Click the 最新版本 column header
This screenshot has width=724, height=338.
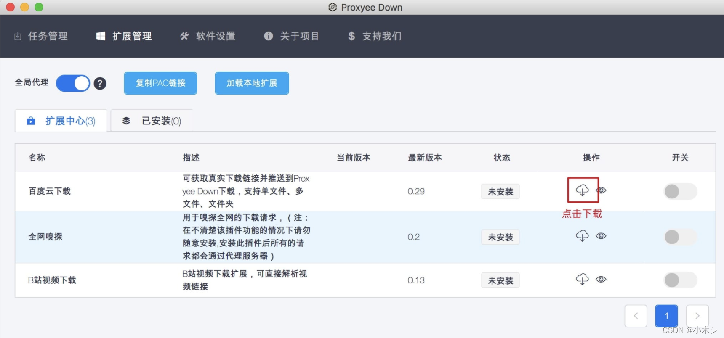(425, 158)
